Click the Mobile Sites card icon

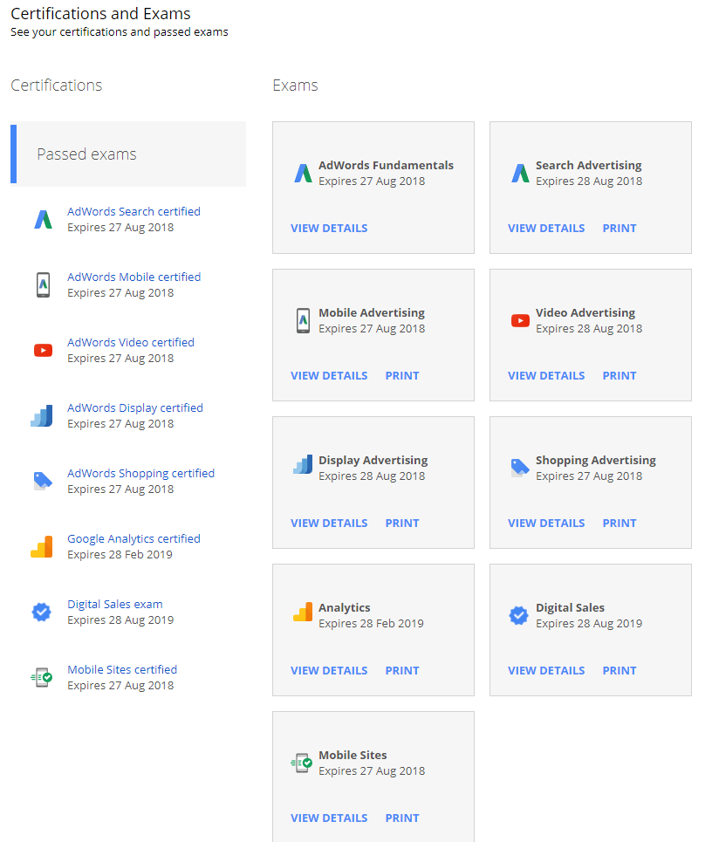coord(302,763)
